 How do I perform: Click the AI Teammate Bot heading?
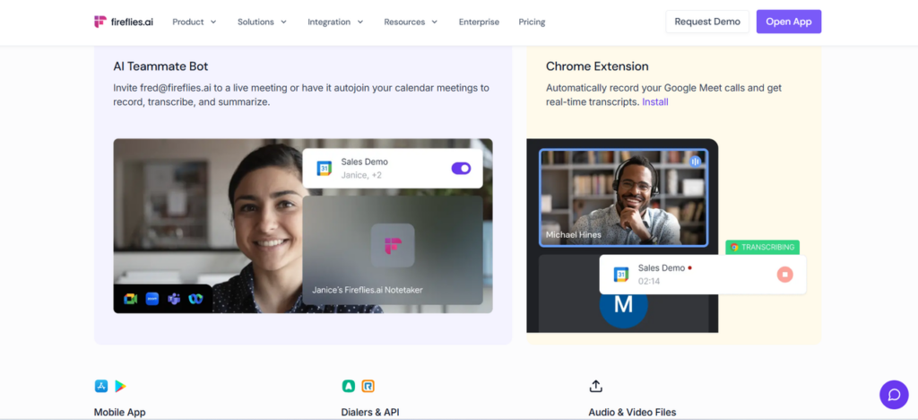(x=160, y=66)
